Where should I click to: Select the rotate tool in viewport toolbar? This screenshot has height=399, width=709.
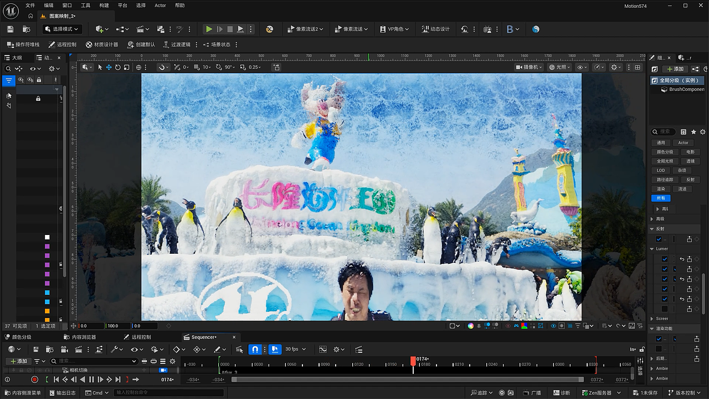(x=118, y=67)
